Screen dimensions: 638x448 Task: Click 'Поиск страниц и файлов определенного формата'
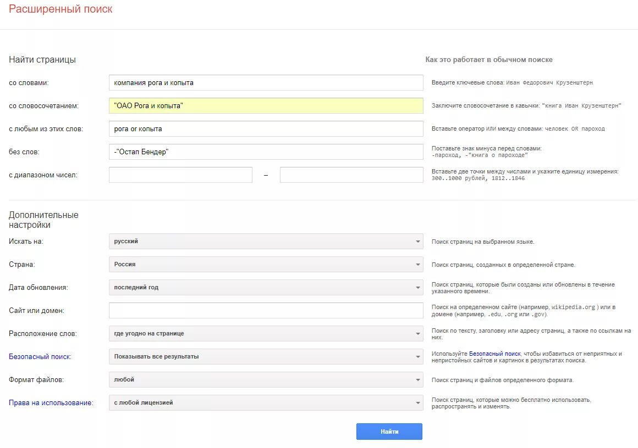click(x=503, y=380)
